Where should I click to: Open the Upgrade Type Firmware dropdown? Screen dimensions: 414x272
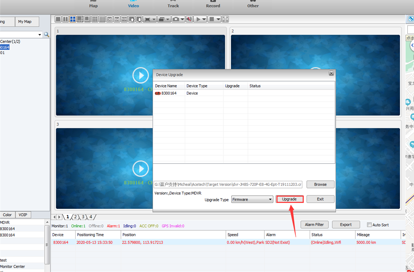(252, 200)
